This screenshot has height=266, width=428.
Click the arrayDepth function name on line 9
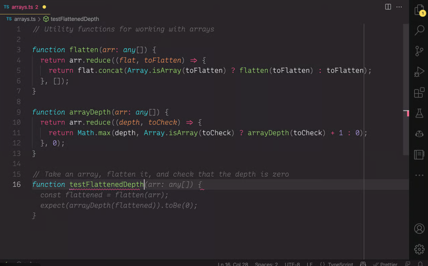(90, 112)
